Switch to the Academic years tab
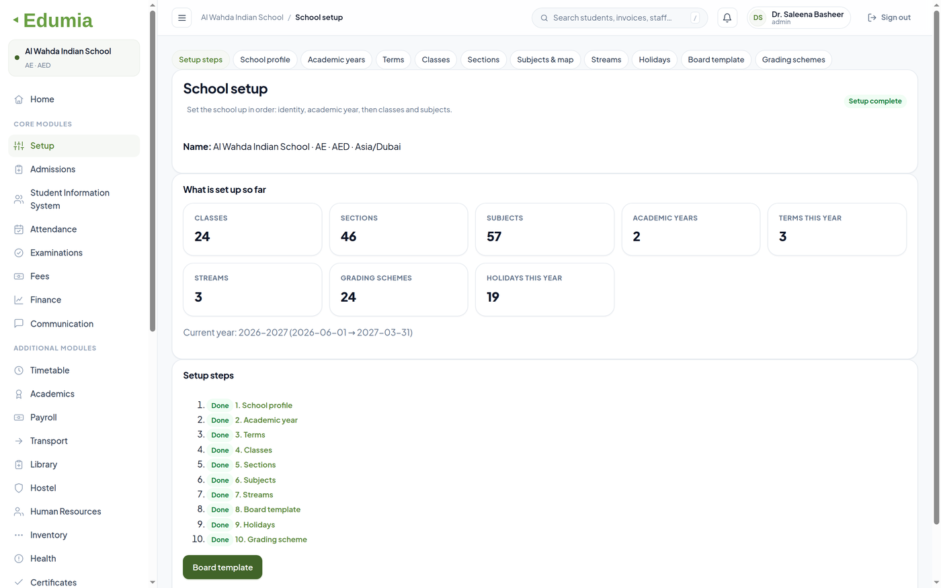This screenshot has width=941, height=588. (336, 60)
